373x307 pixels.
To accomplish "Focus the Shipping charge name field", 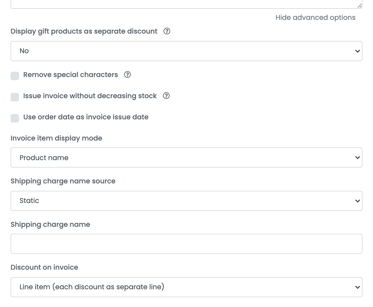I will 186,244.
